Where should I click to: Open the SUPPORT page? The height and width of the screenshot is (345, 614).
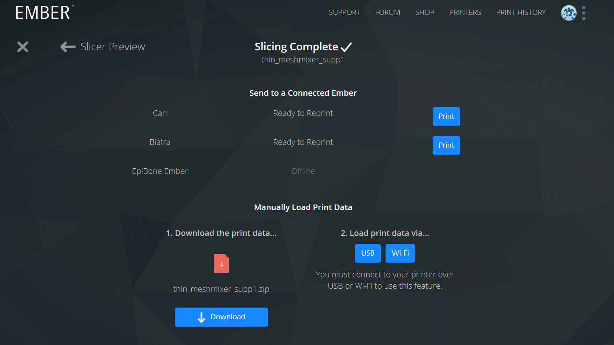(344, 12)
